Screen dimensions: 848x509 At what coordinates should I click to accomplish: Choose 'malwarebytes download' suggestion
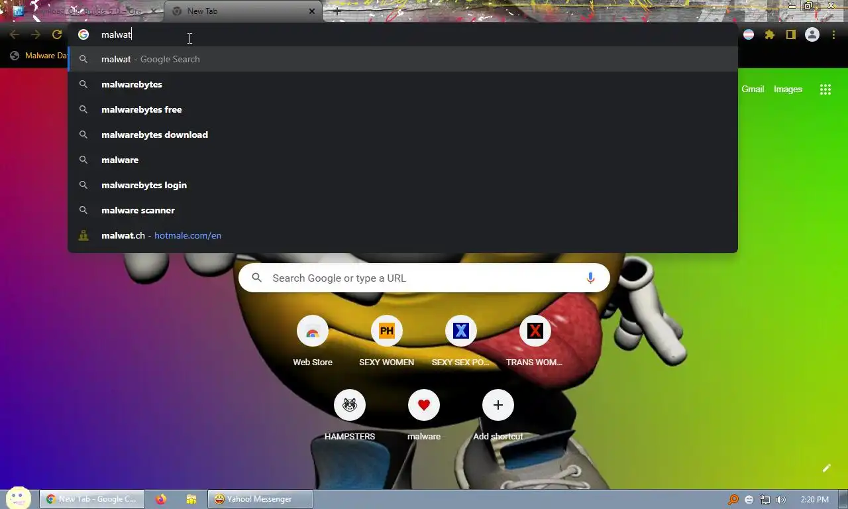click(403, 135)
